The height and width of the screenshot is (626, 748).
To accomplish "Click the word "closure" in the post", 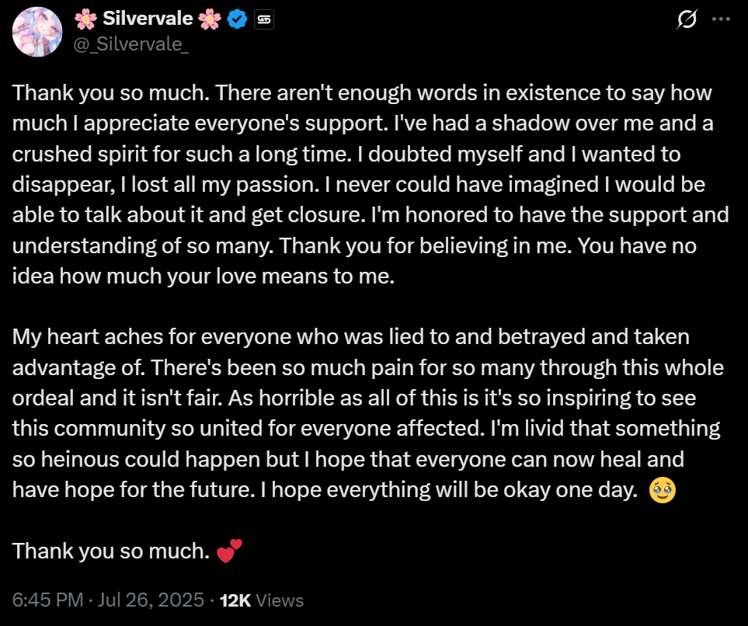I will (x=327, y=214).
